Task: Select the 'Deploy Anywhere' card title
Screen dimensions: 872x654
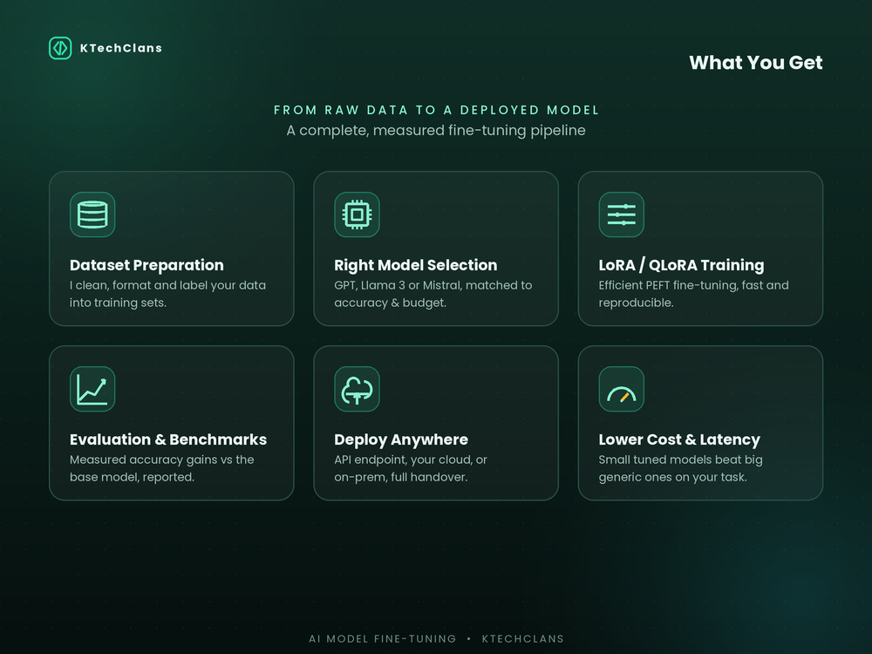Action: (401, 439)
